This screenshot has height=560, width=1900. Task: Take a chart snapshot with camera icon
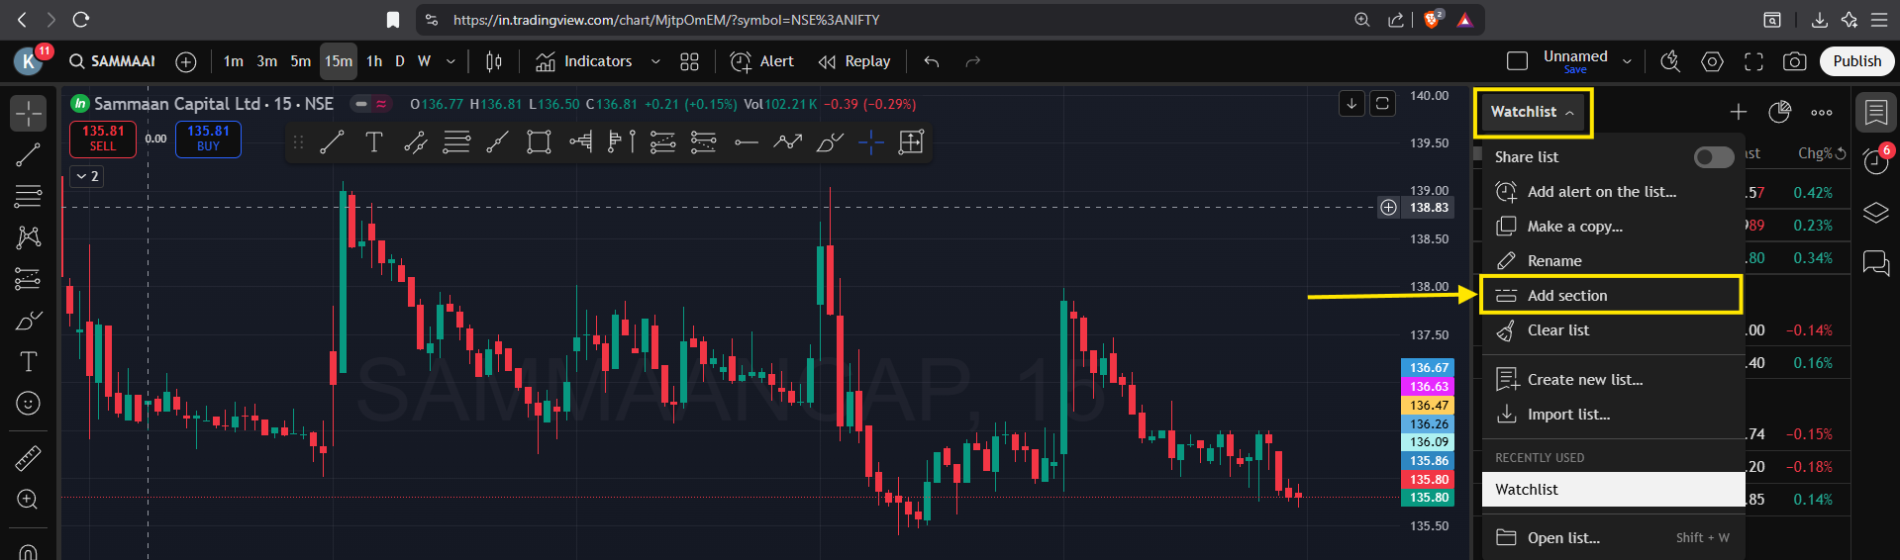(x=1794, y=61)
